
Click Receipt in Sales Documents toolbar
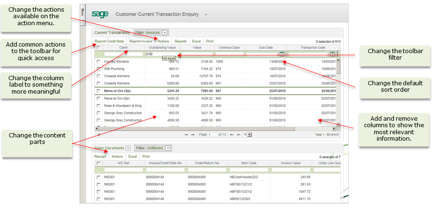pos(100,157)
